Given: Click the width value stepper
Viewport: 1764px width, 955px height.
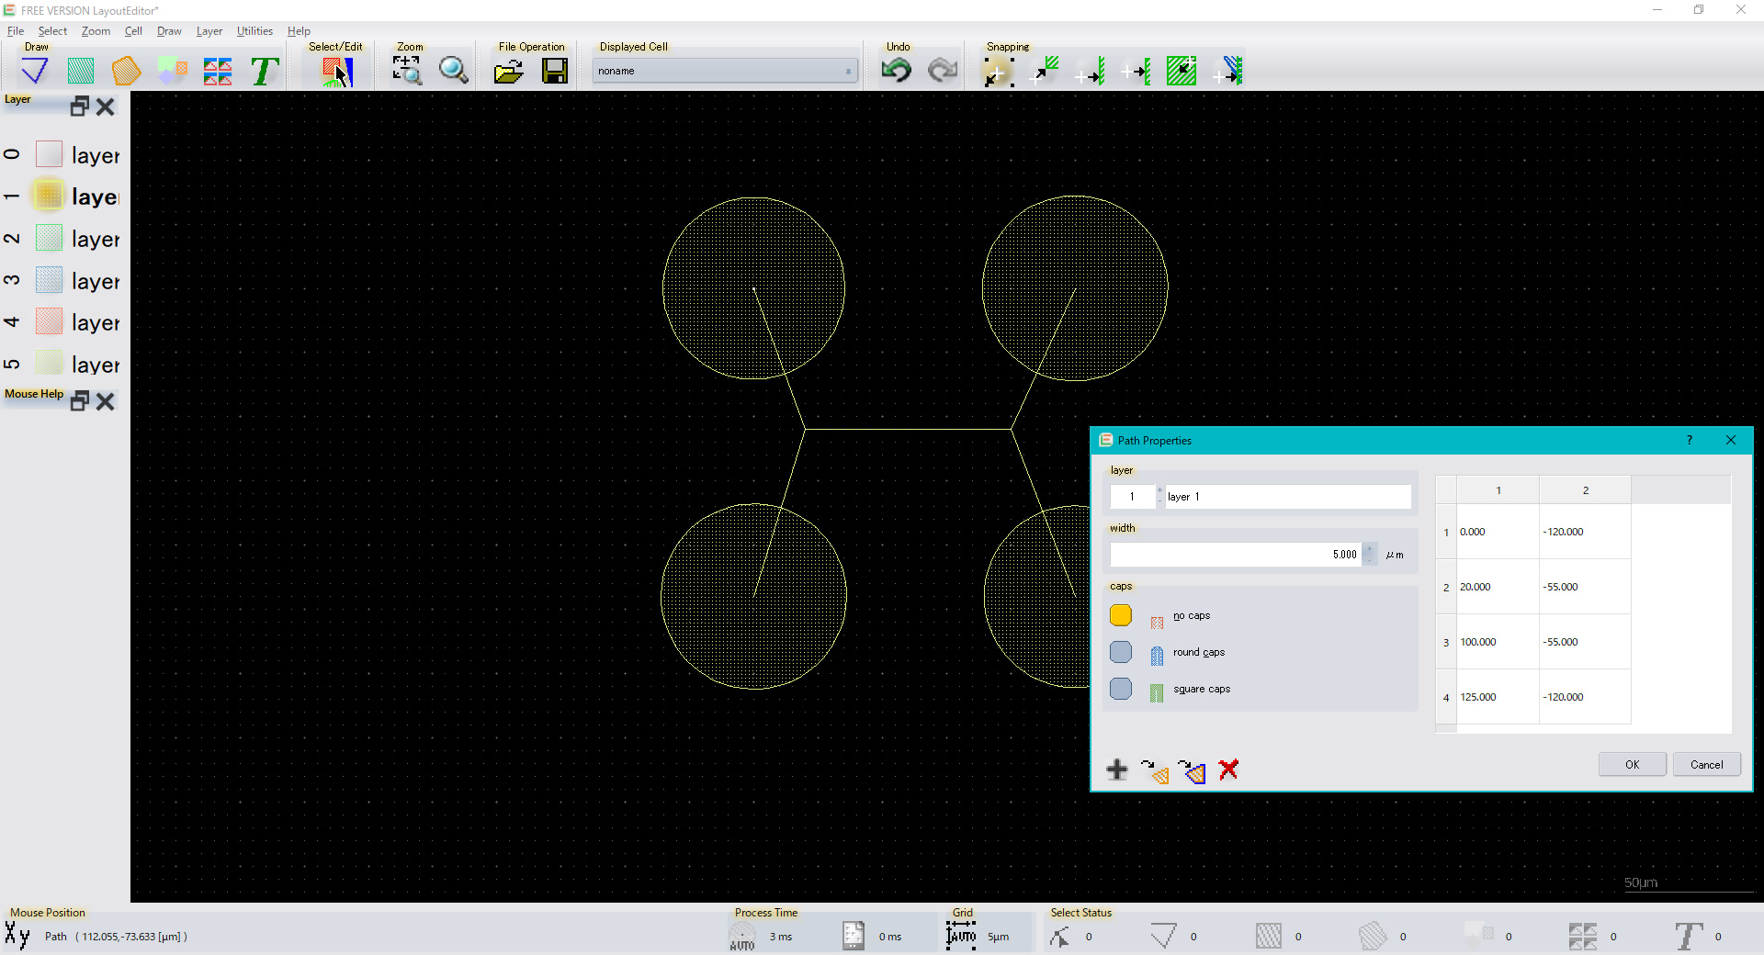Looking at the screenshot, I should click(1369, 554).
